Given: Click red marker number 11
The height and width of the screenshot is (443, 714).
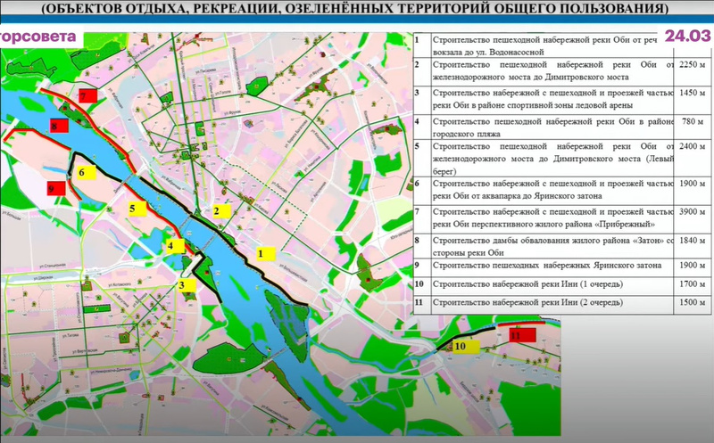Looking at the screenshot, I should [522, 336].
